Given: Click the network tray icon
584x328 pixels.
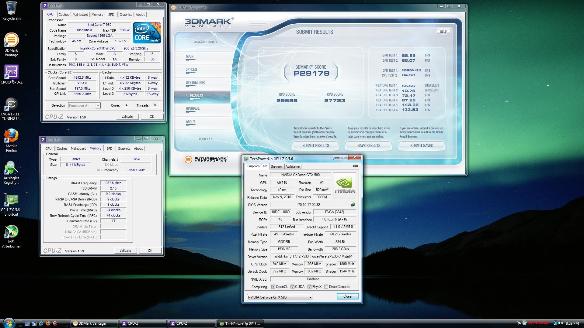Looking at the screenshot, I should 554,323.
